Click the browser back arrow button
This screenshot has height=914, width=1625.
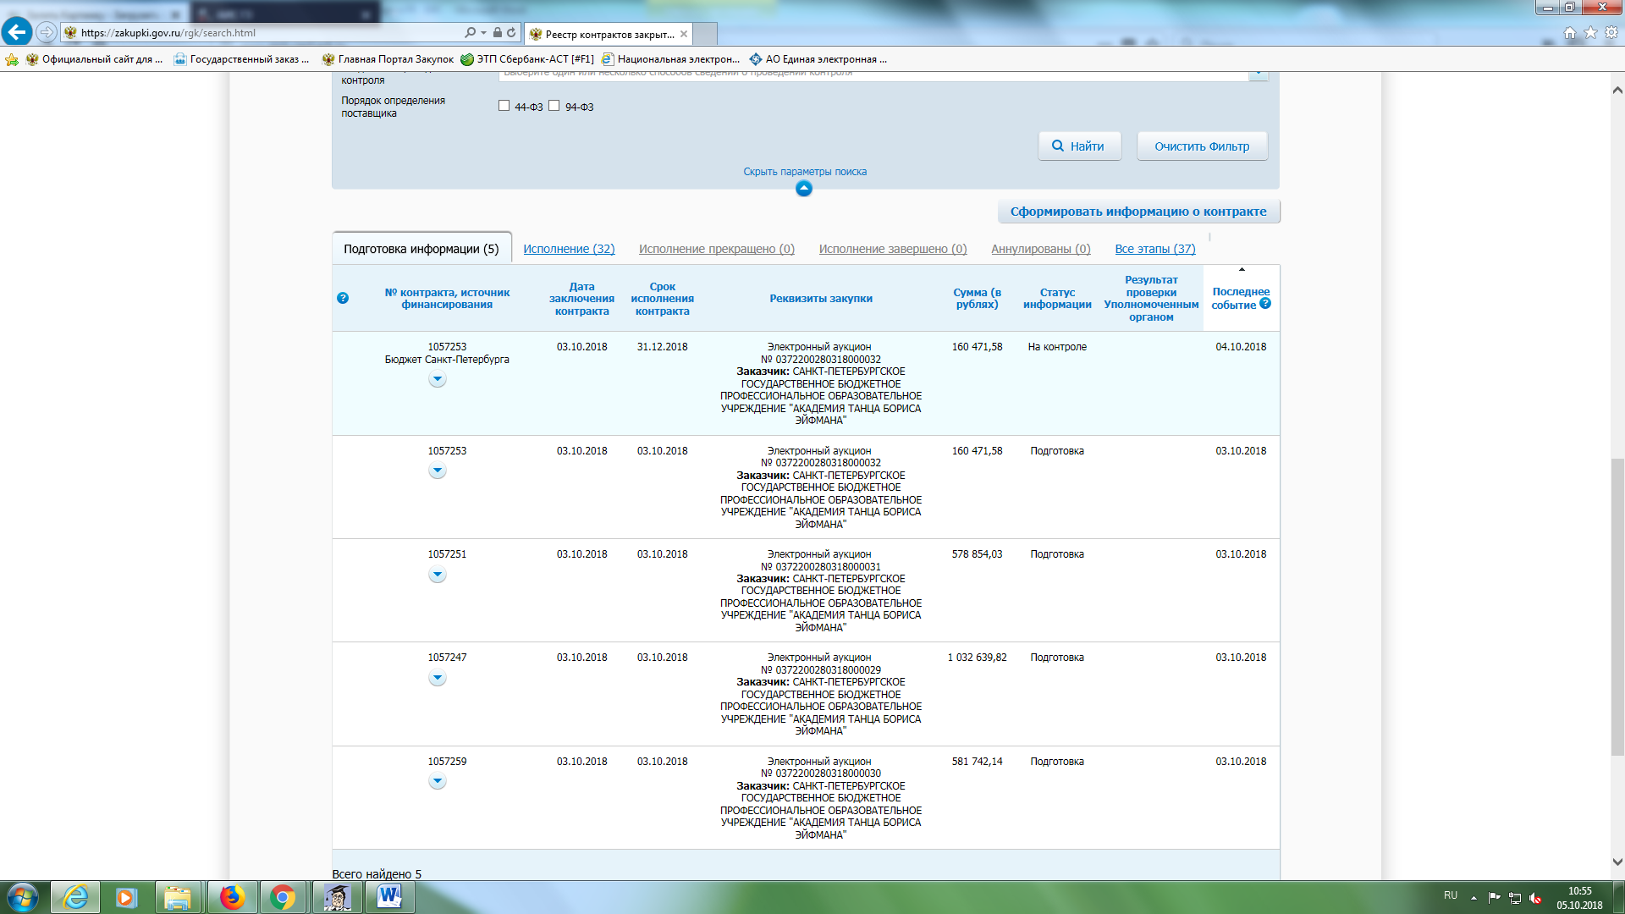pyautogui.click(x=17, y=32)
